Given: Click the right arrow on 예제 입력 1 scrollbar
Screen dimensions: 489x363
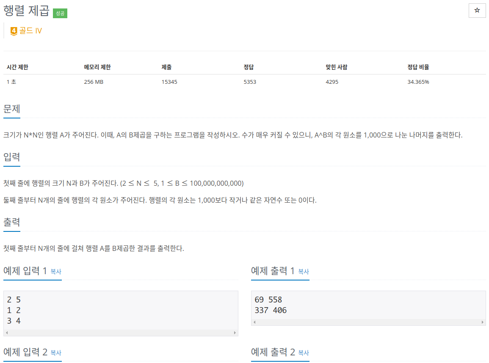Looking at the screenshot, I should click(x=235, y=333).
